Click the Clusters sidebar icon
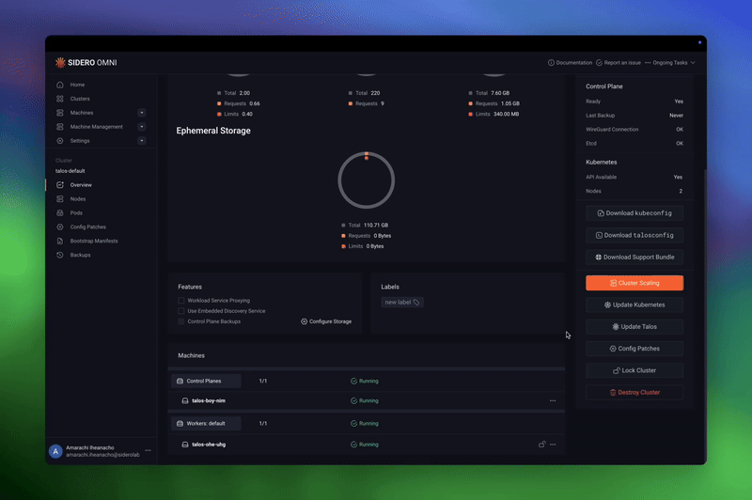 click(x=60, y=99)
